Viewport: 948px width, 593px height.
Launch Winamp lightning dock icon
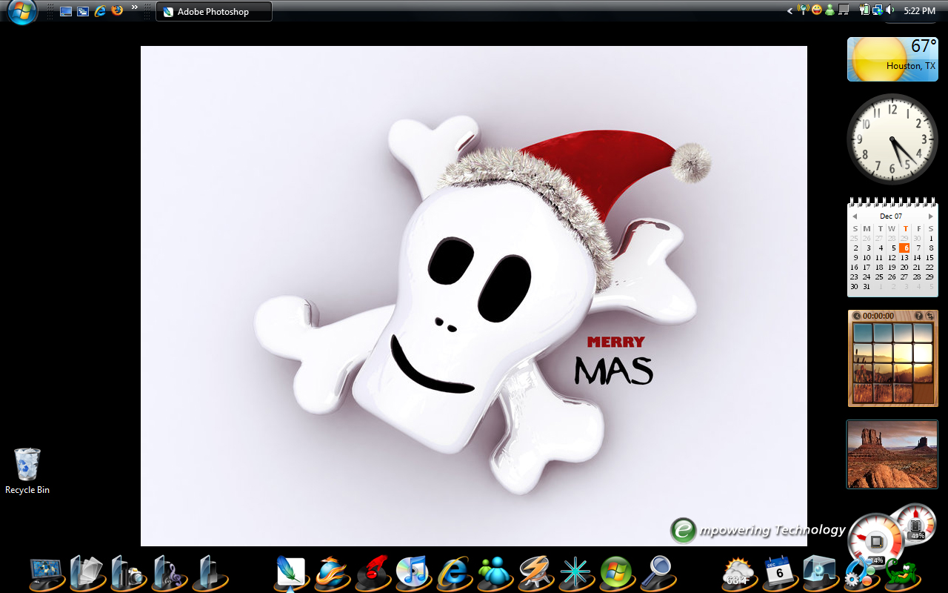tap(535, 572)
